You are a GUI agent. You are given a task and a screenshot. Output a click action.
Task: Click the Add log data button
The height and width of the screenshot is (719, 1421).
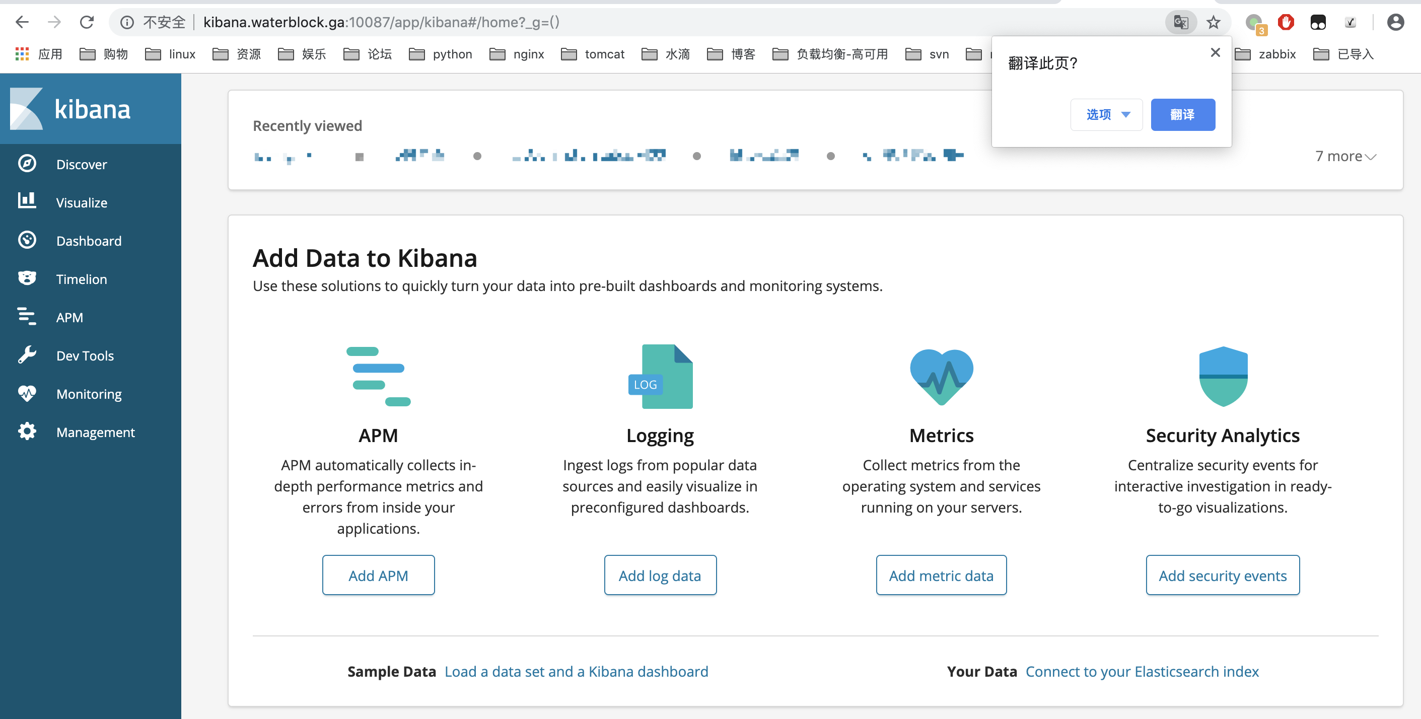(x=660, y=575)
